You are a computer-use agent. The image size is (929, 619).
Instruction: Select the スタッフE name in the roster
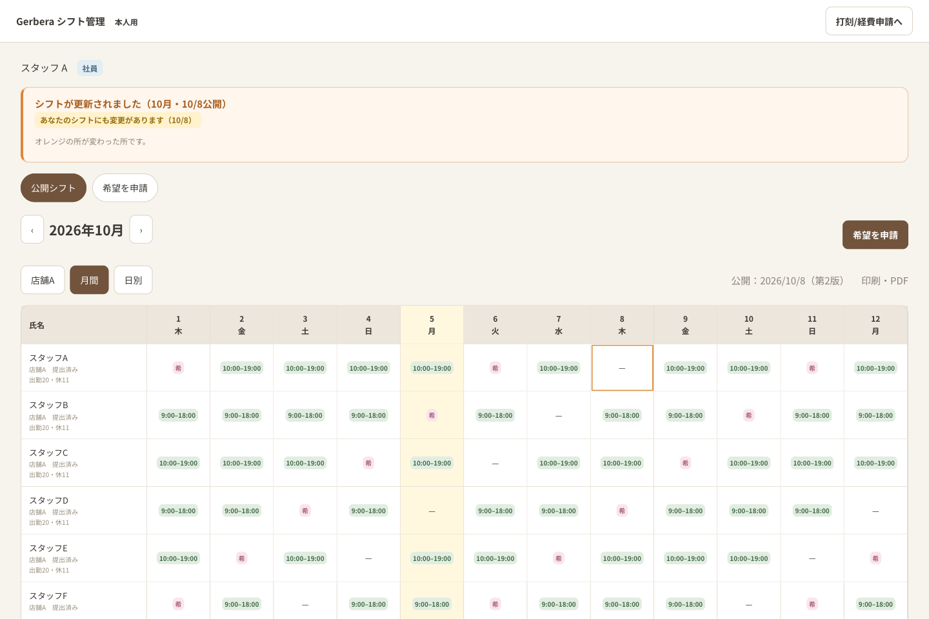click(48, 548)
